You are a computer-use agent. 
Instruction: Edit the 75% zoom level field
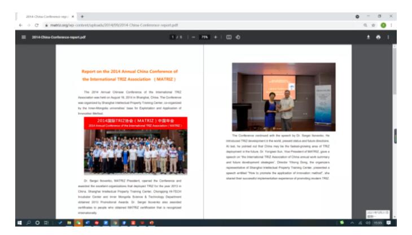click(204, 37)
